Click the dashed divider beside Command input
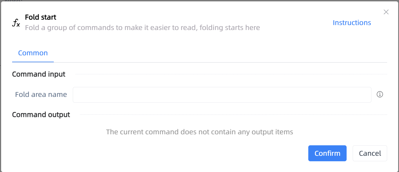The height and width of the screenshot is (172, 399). 231,74
